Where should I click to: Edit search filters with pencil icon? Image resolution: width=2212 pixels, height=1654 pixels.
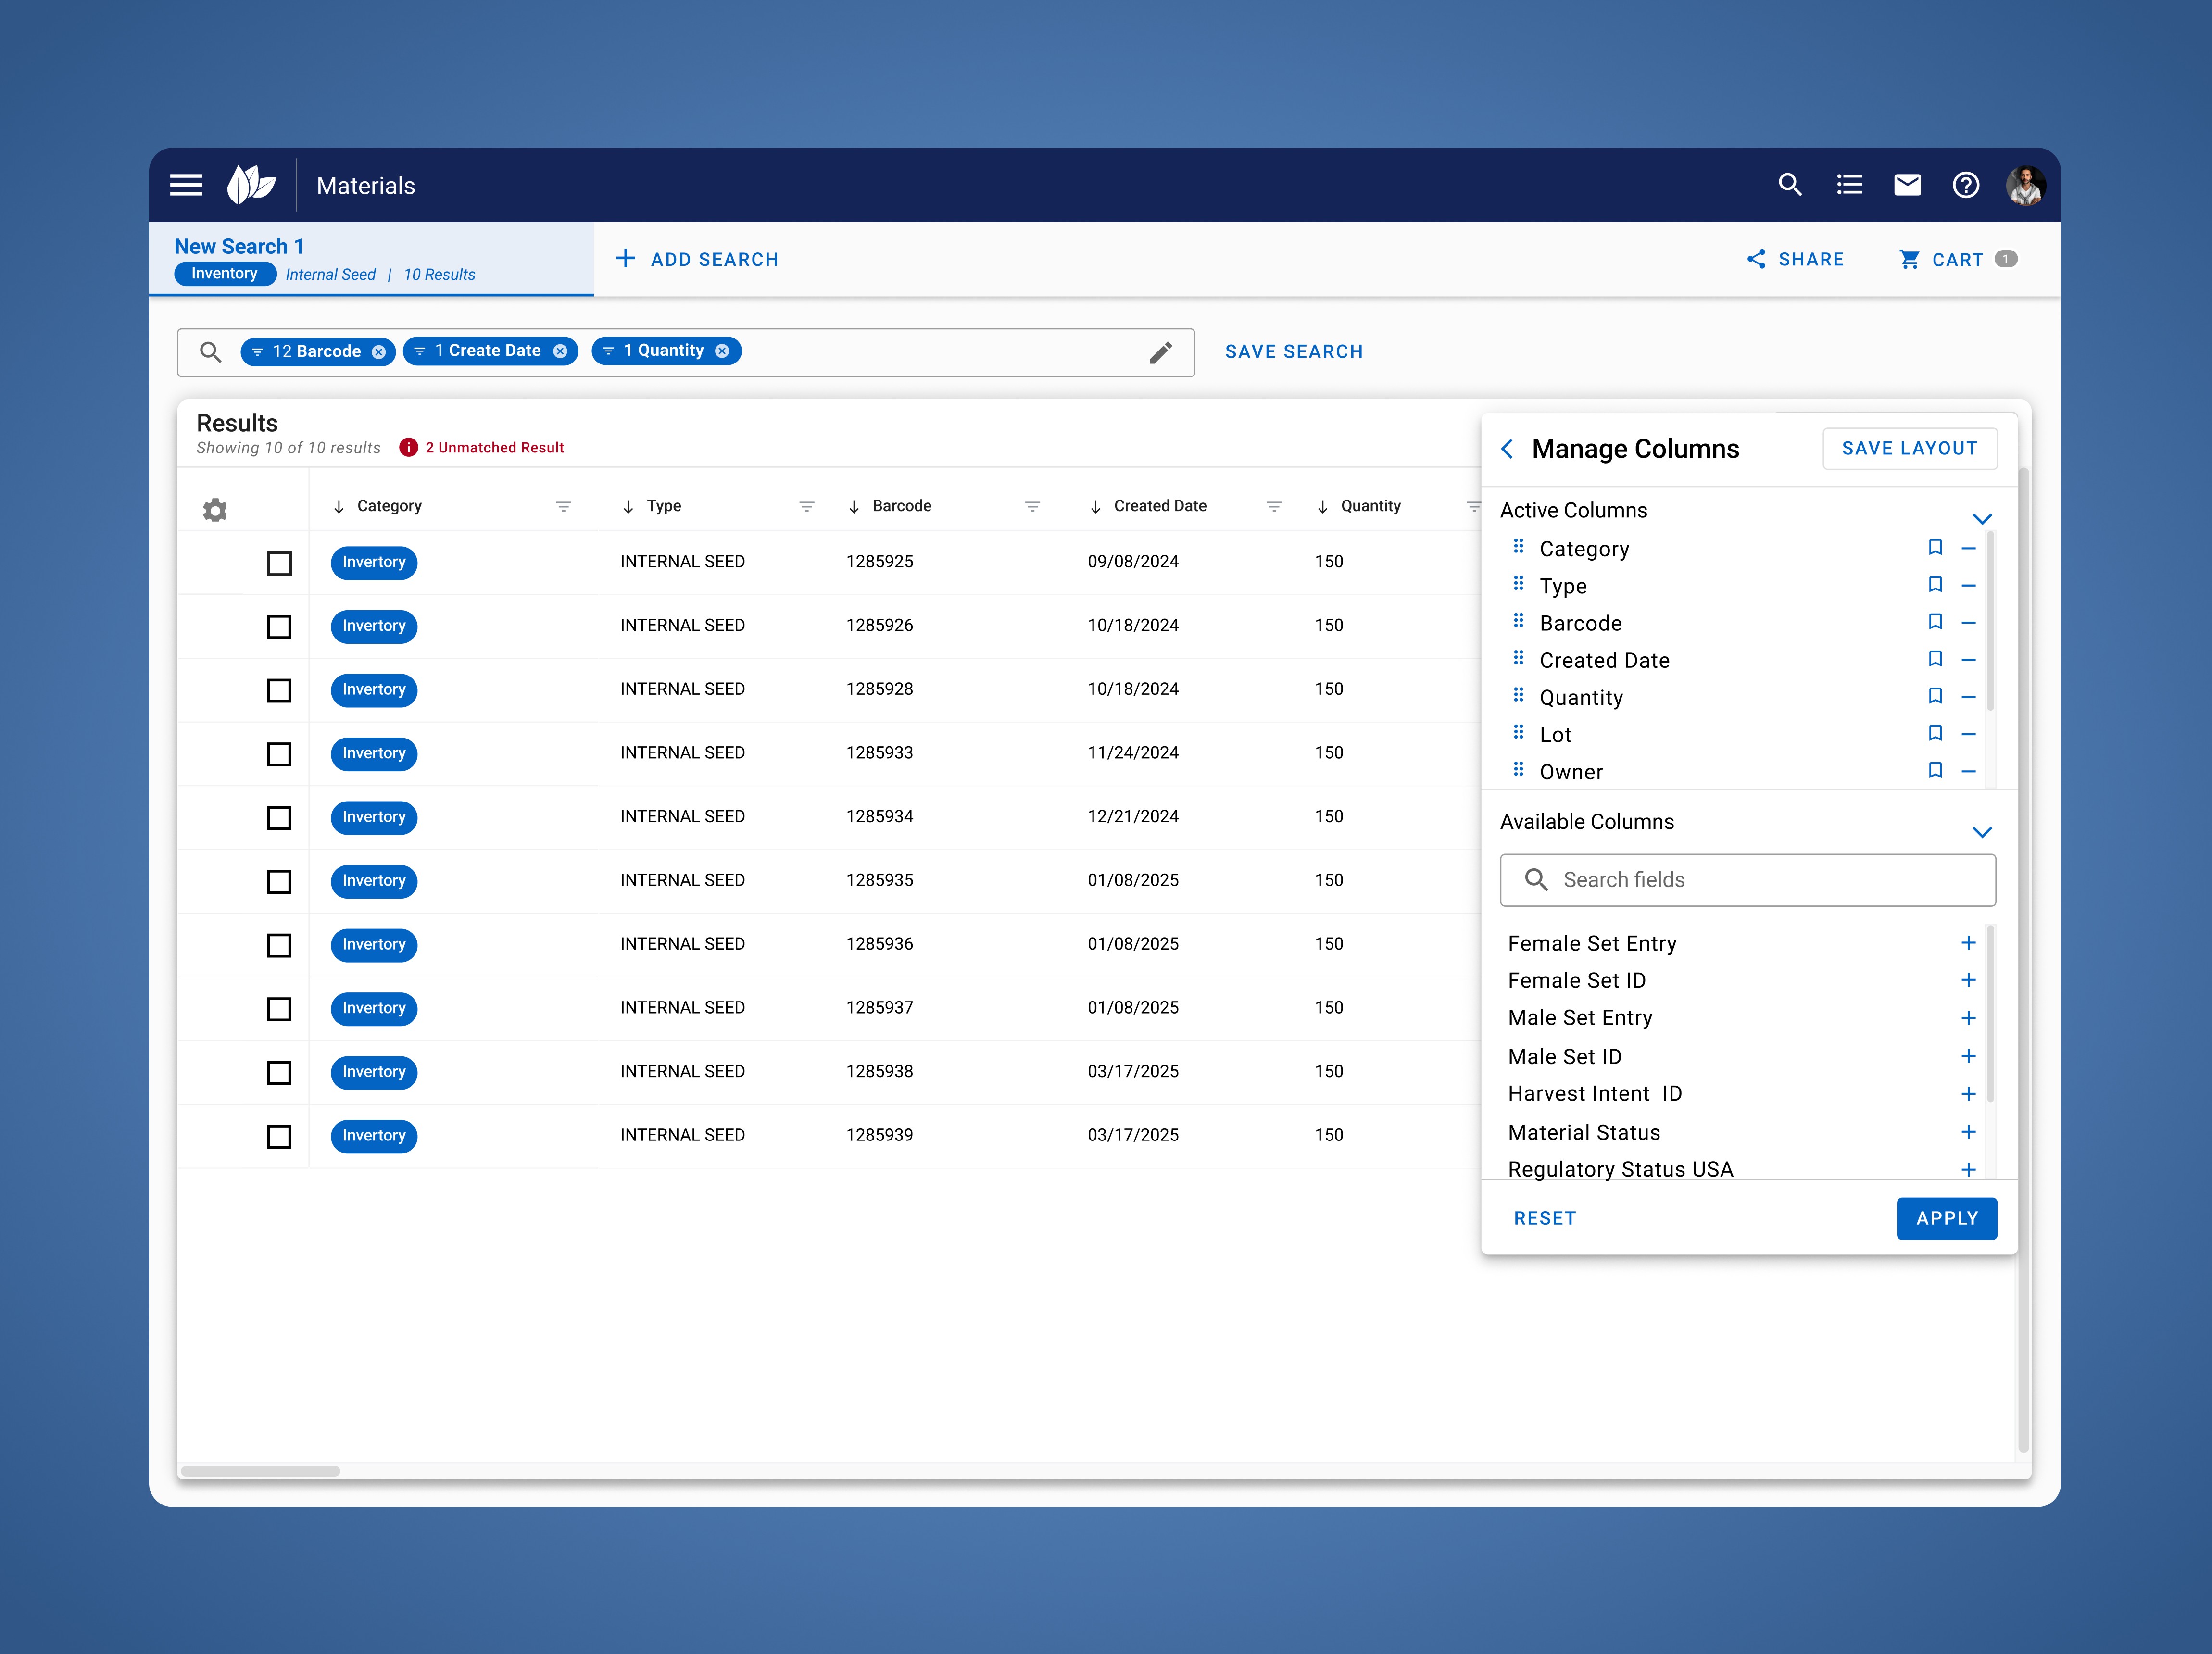point(1160,353)
